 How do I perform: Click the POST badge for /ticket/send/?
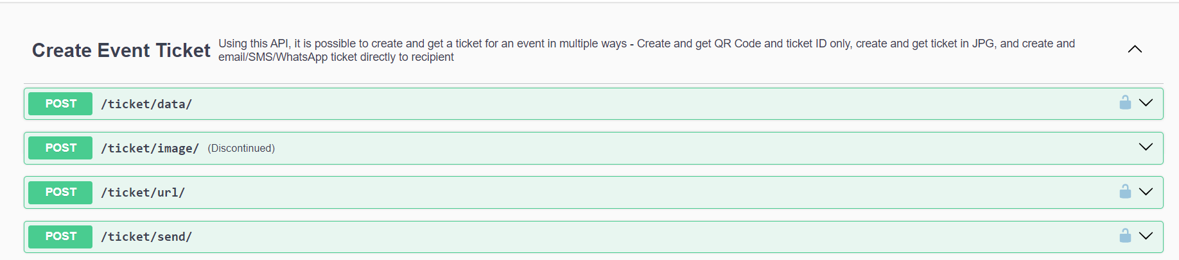click(60, 236)
